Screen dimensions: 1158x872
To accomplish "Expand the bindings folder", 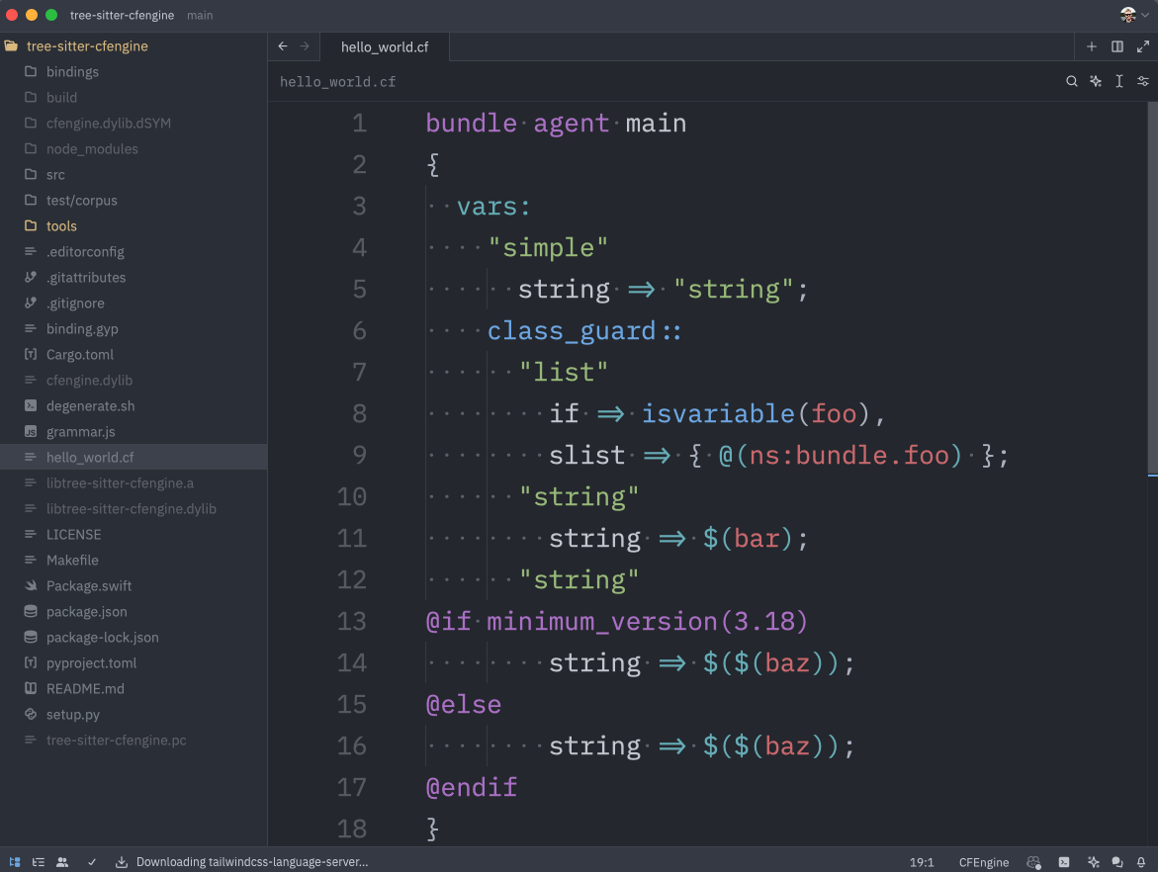I will pos(72,72).
